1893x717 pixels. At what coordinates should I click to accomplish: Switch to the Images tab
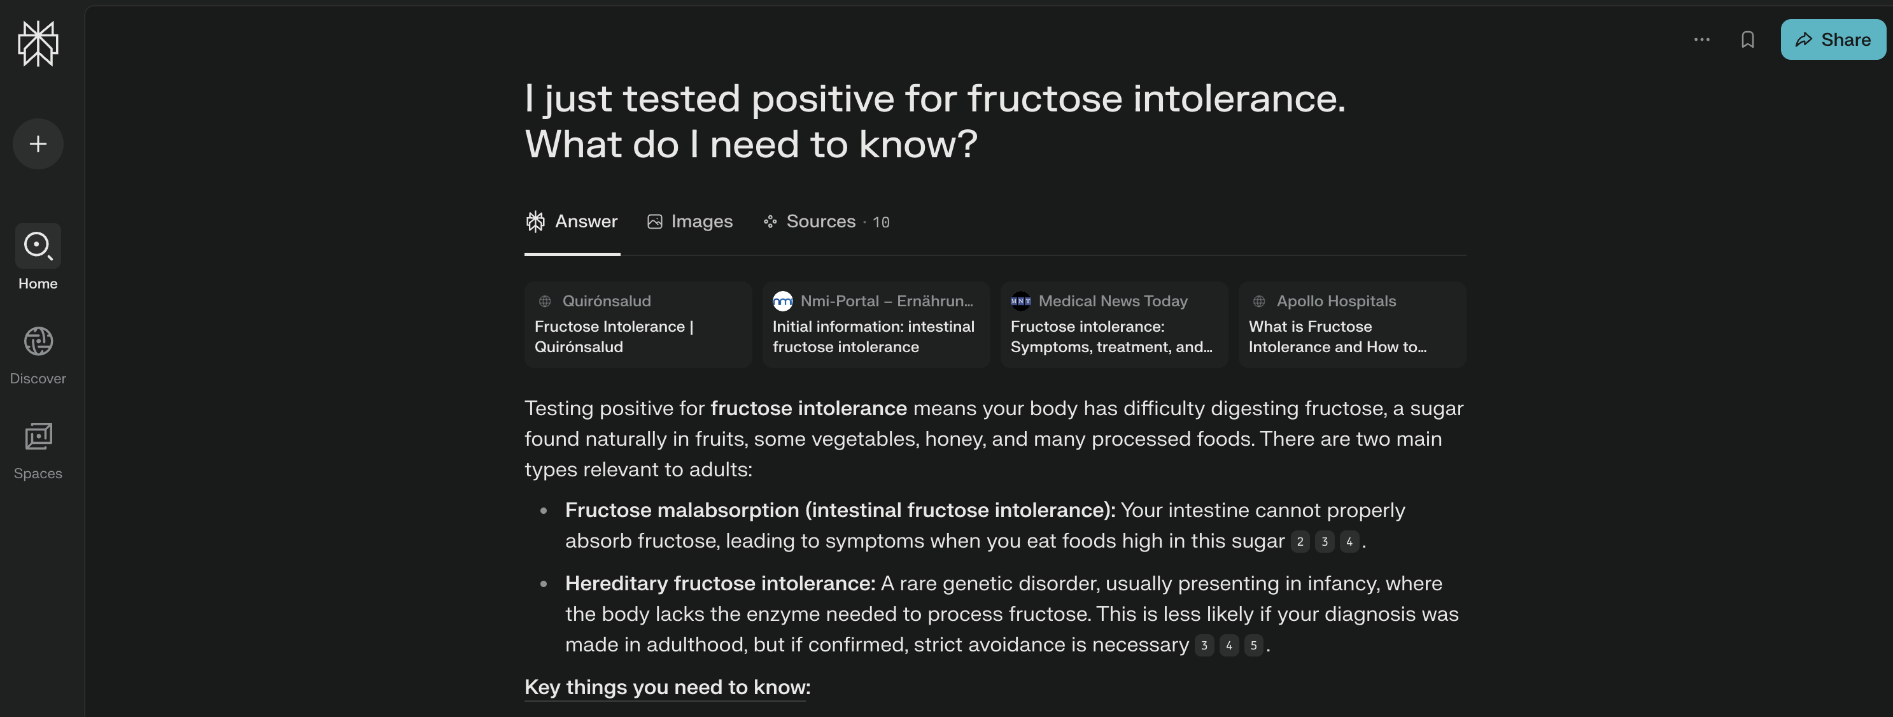pyautogui.click(x=690, y=222)
